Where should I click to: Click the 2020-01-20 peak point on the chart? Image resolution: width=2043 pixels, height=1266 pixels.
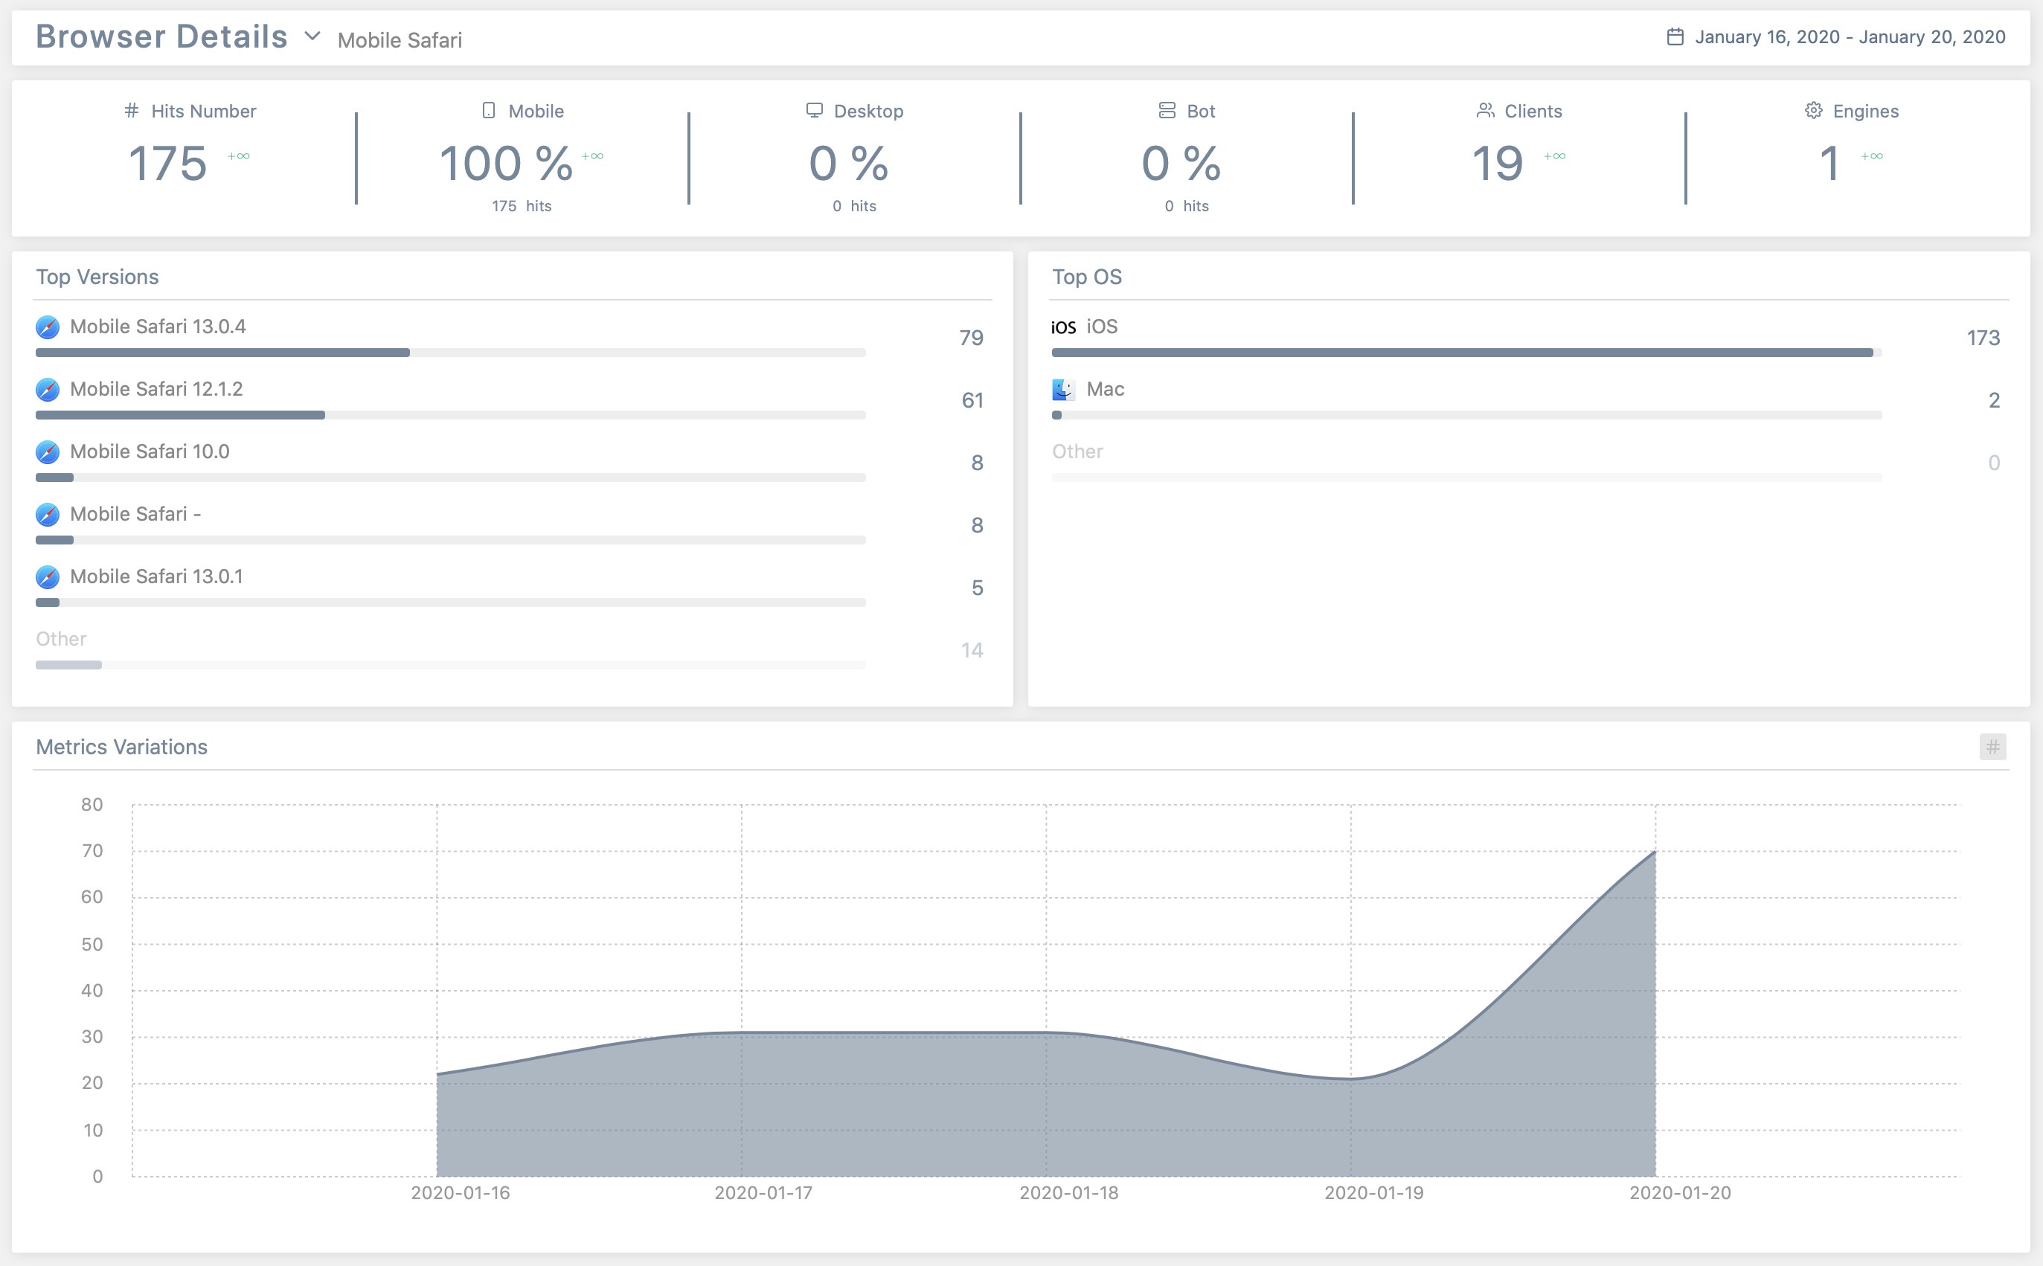(x=1655, y=852)
